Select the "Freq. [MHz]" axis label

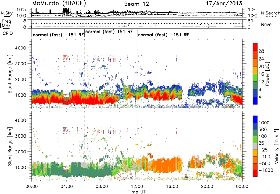tap(6, 24)
